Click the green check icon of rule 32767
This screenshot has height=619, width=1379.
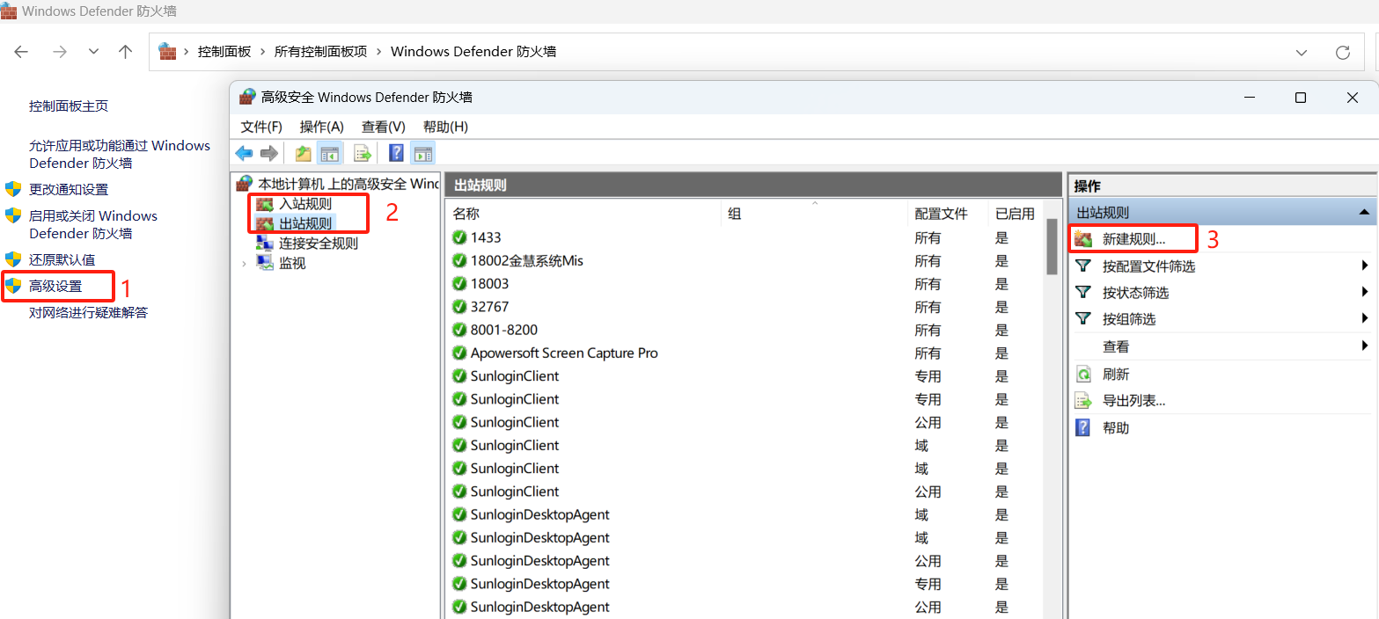(x=458, y=307)
